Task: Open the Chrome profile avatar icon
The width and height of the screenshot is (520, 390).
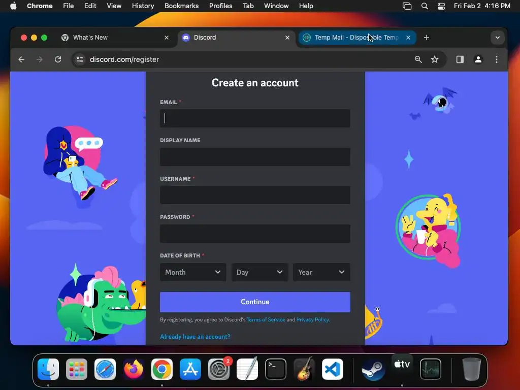Action: click(478, 59)
